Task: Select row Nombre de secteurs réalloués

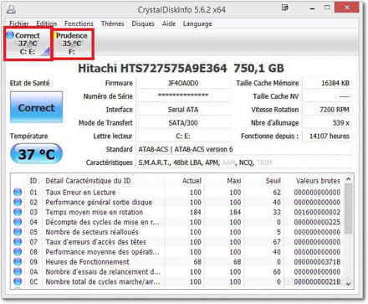Action: tap(177, 232)
